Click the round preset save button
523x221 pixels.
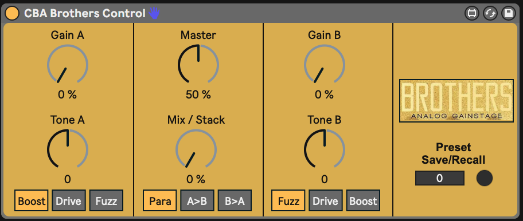tap(485, 178)
